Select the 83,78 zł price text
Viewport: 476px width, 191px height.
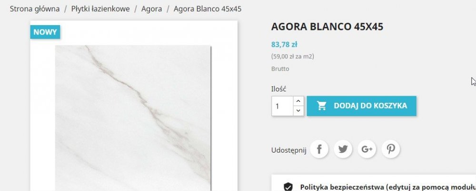(284, 45)
